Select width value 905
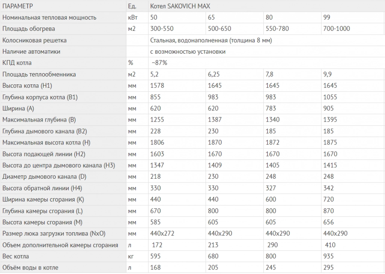 point(329,108)
